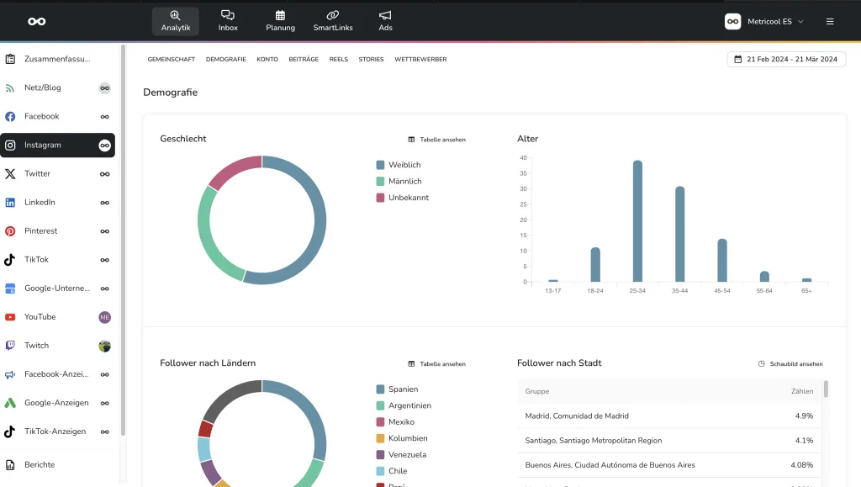
Task: Click the Unbekannt pink color swatch
Action: (381, 198)
